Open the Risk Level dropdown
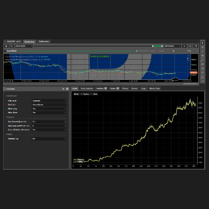The height and width of the screenshot is (209, 209). (x=49, y=101)
